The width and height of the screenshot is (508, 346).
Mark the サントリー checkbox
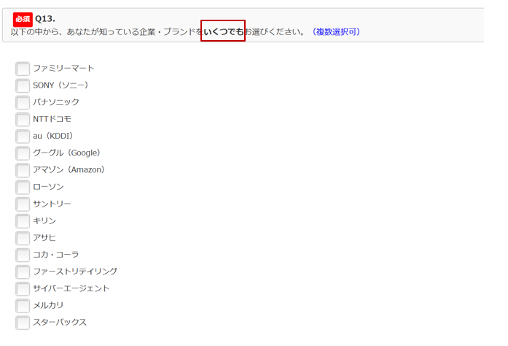click(23, 204)
